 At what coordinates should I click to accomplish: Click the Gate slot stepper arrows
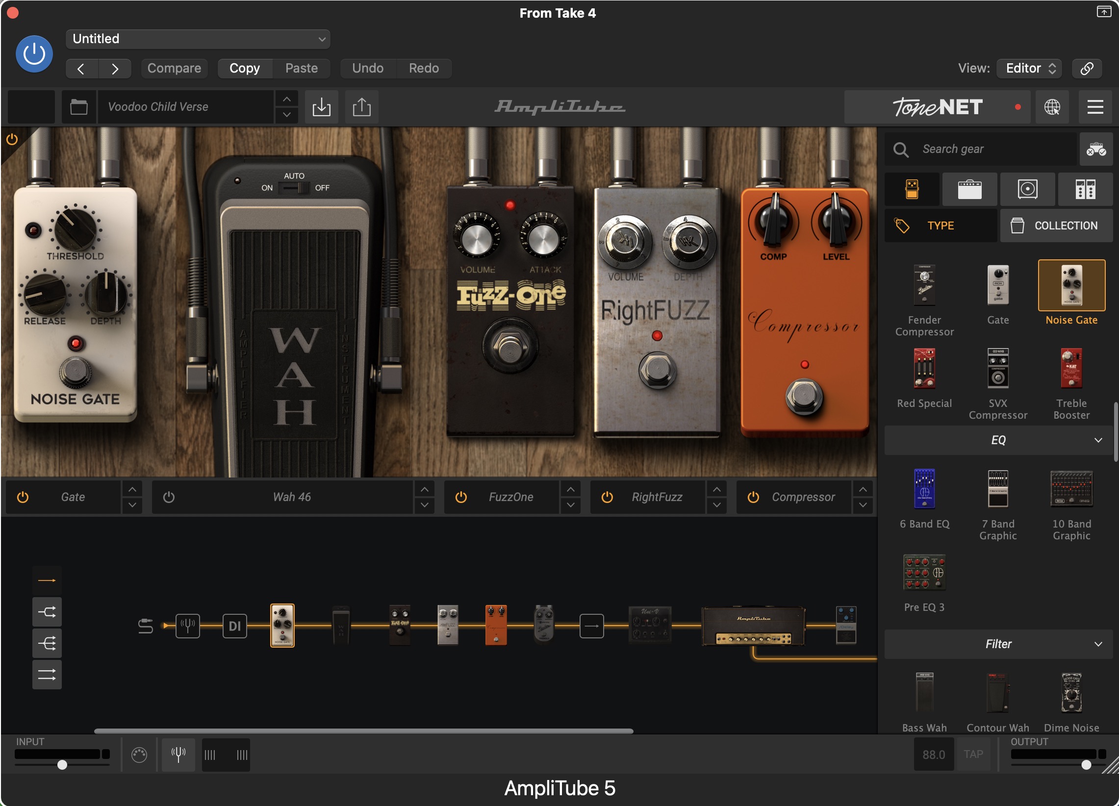pyautogui.click(x=132, y=497)
